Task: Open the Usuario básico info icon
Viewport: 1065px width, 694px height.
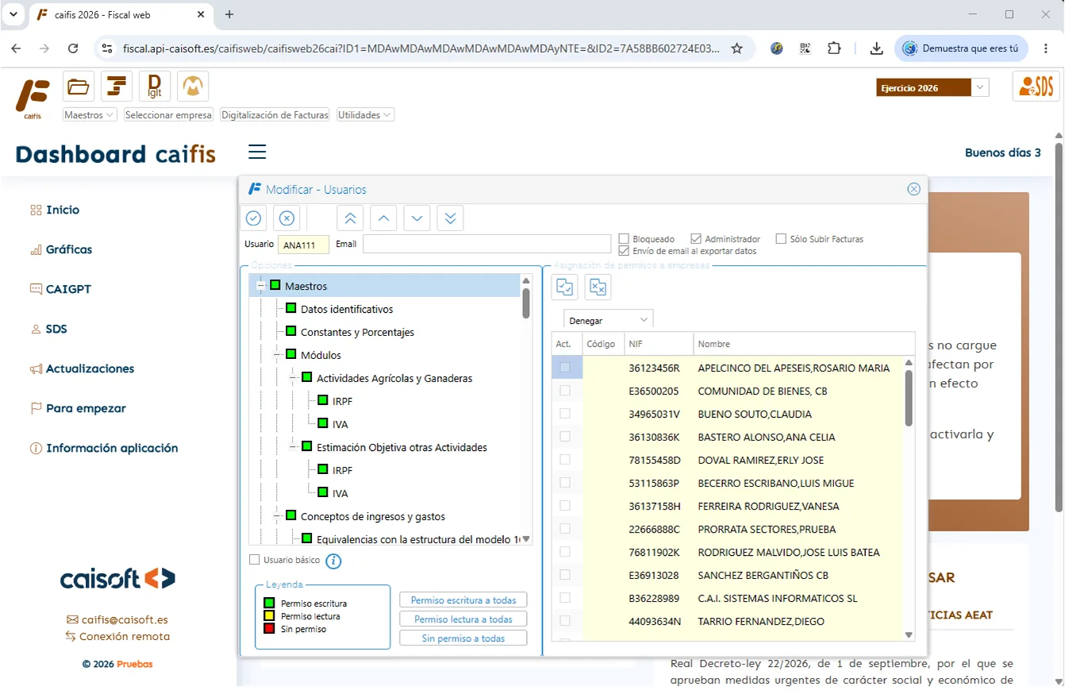Action: (334, 561)
